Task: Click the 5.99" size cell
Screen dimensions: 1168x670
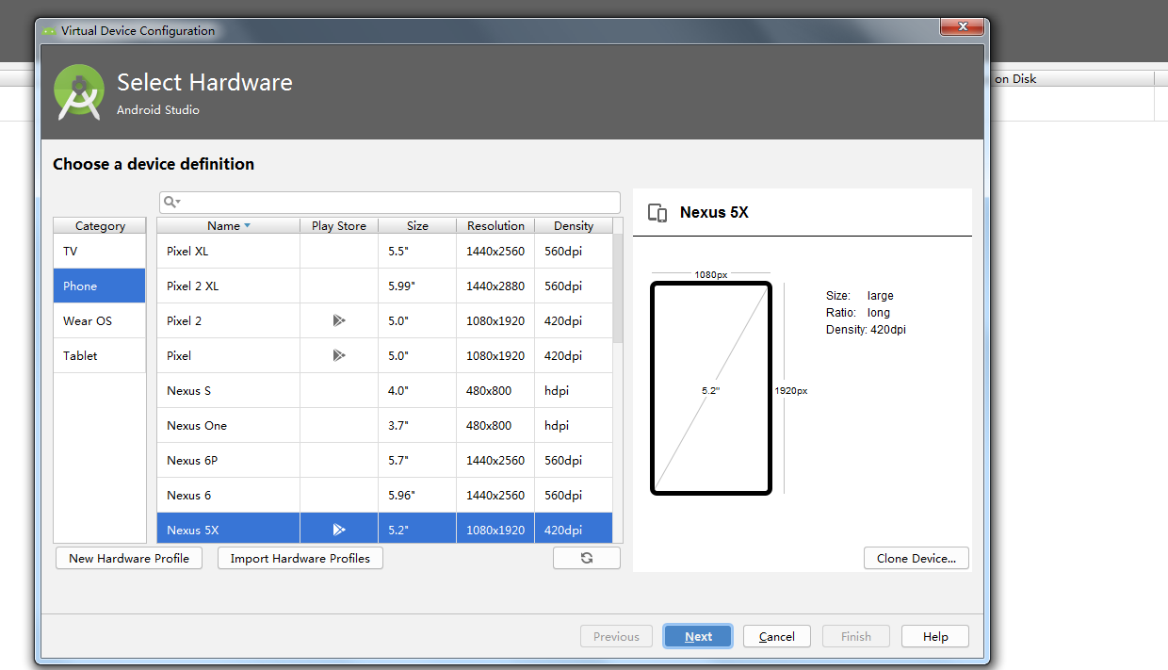Action: pos(417,286)
